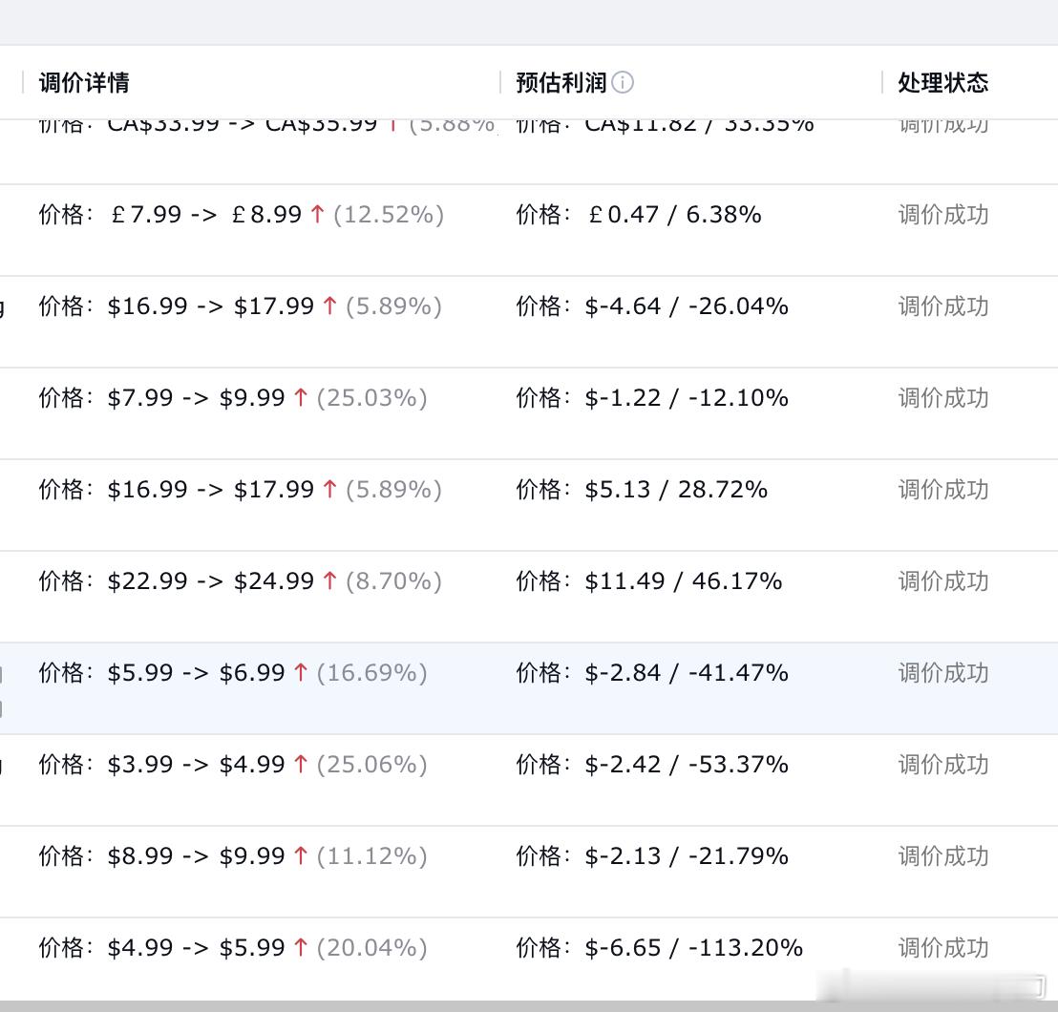Select the 处理状态 column header

tap(943, 83)
